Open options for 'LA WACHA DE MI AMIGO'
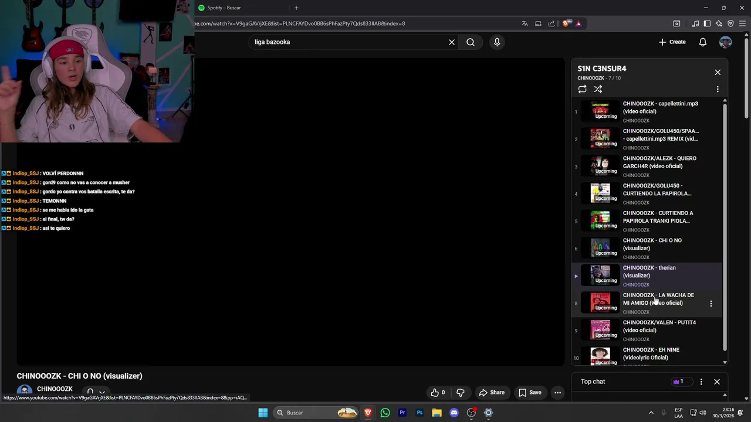Screen dimensions: 751x422 711,304
